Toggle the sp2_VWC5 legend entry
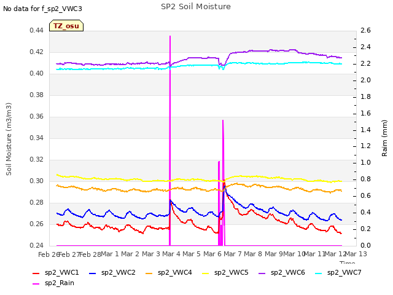Screen dimensions: 393x295 coord(225,272)
